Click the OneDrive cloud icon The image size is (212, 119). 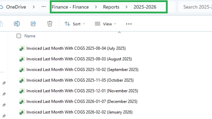1,7
